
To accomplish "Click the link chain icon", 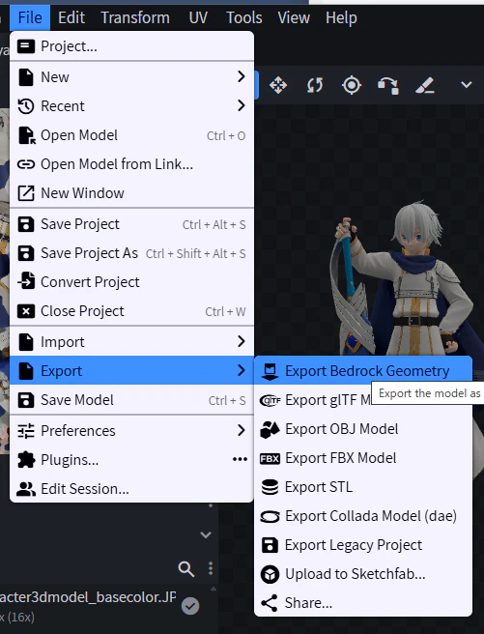I will (x=26, y=164).
